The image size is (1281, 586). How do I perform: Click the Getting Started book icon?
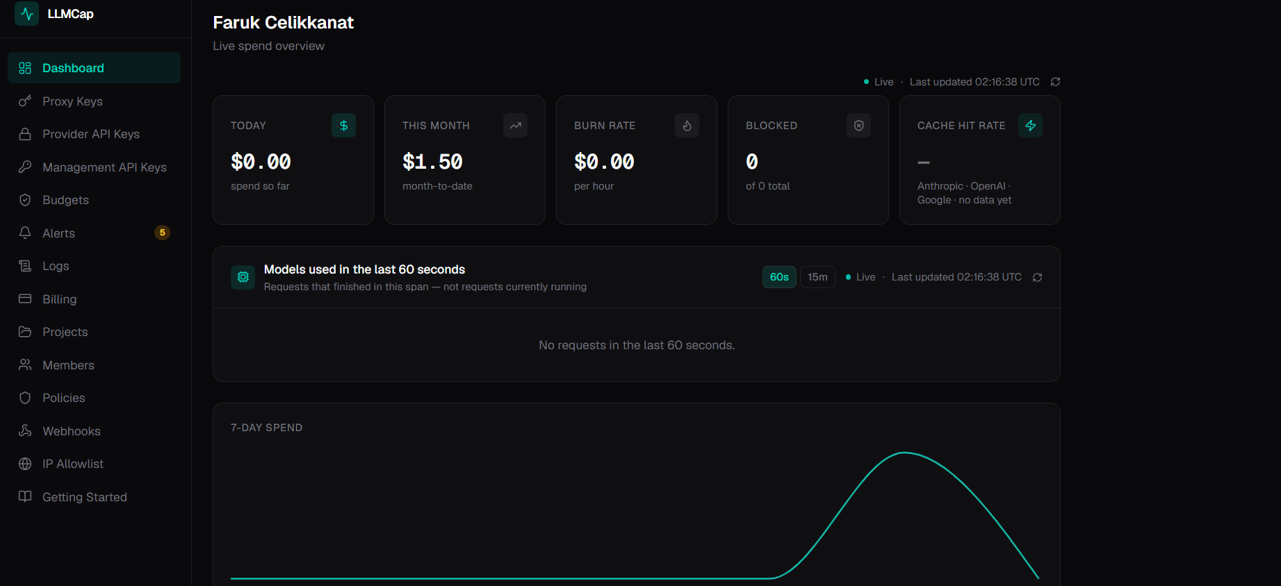pyautogui.click(x=25, y=497)
